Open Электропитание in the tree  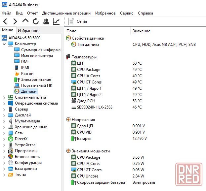coord(36,80)
